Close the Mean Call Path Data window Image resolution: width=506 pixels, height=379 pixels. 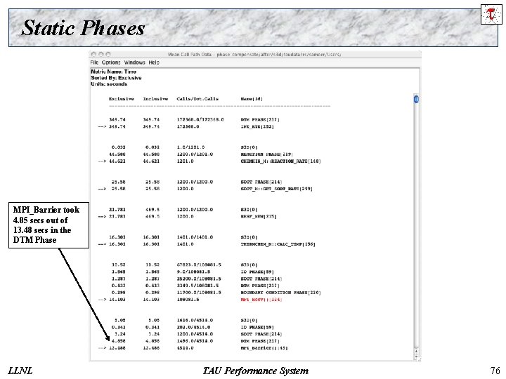(93, 54)
